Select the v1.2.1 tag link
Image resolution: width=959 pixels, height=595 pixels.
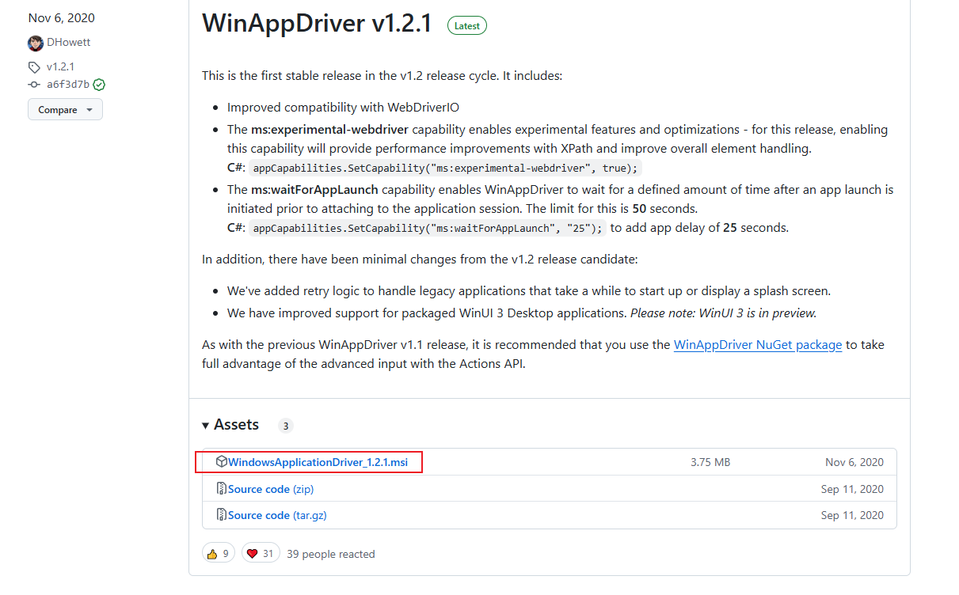(61, 66)
